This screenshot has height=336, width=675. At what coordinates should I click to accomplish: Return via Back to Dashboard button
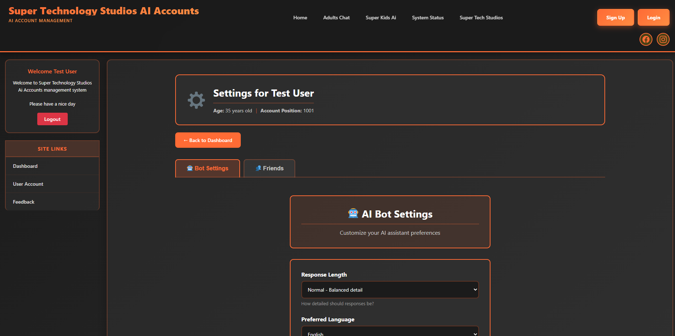point(208,140)
